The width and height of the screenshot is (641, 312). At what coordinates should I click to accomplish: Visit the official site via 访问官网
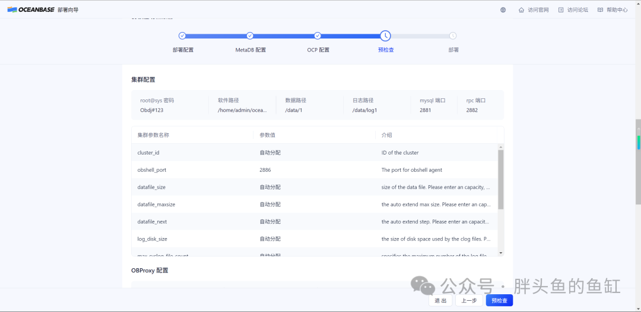coord(538,10)
